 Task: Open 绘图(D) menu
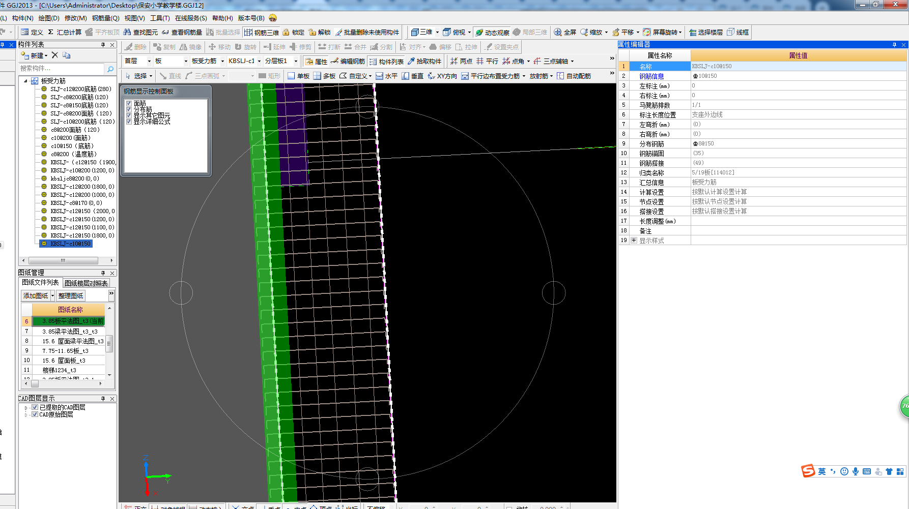[x=49, y=18]
